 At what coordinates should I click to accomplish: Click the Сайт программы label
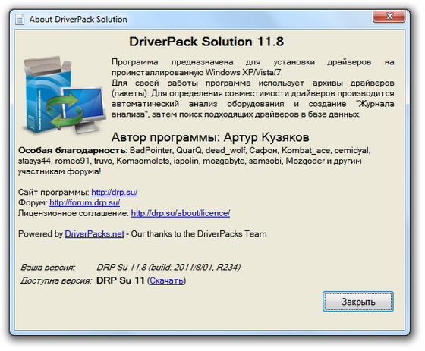coord(53,192)
